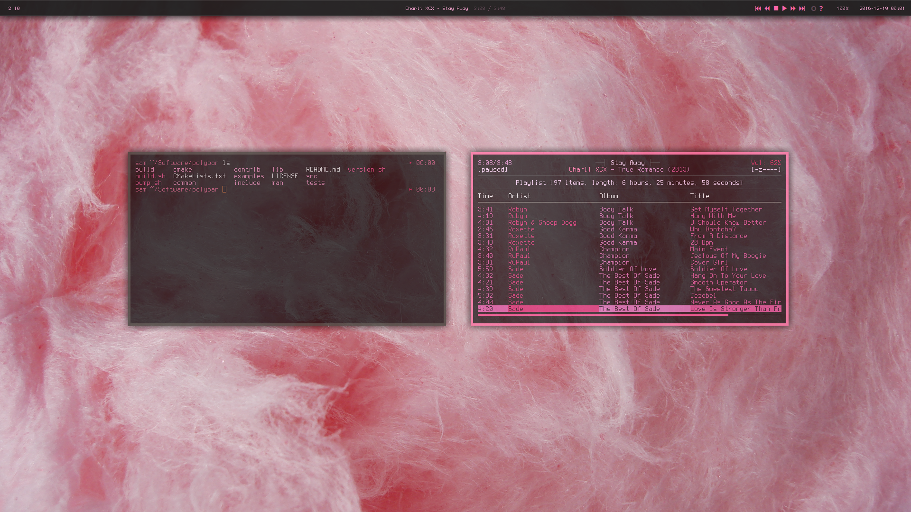
Task: Click the Artist column header
Action: [519, 196]
